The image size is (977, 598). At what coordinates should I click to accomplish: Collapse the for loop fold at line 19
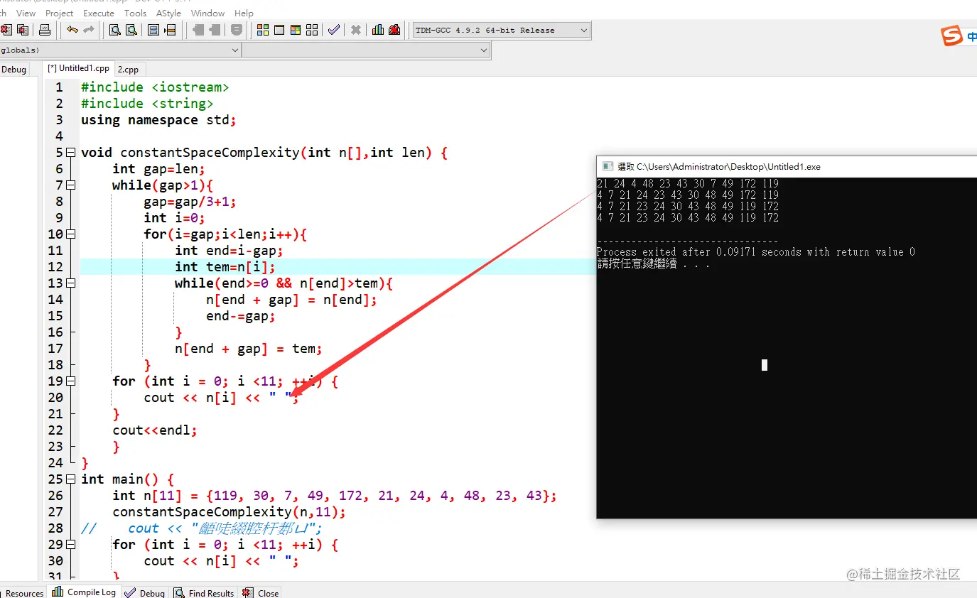coord(70,381)
